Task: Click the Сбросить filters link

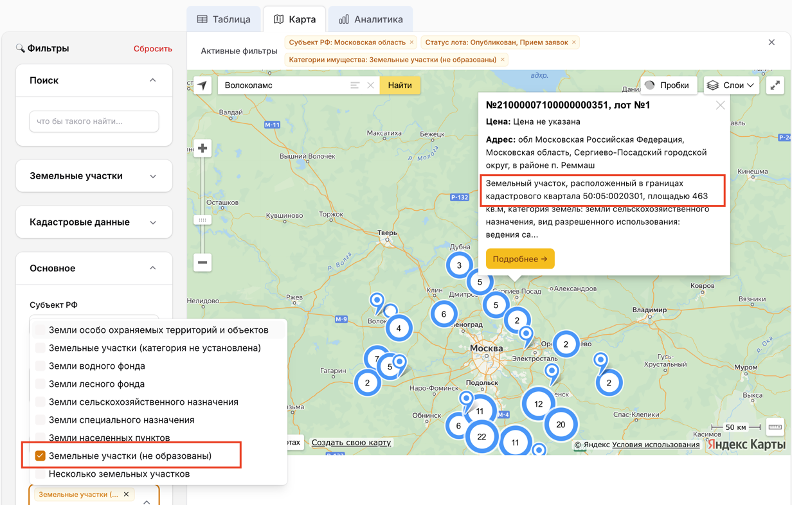Action: click(152, 48)
